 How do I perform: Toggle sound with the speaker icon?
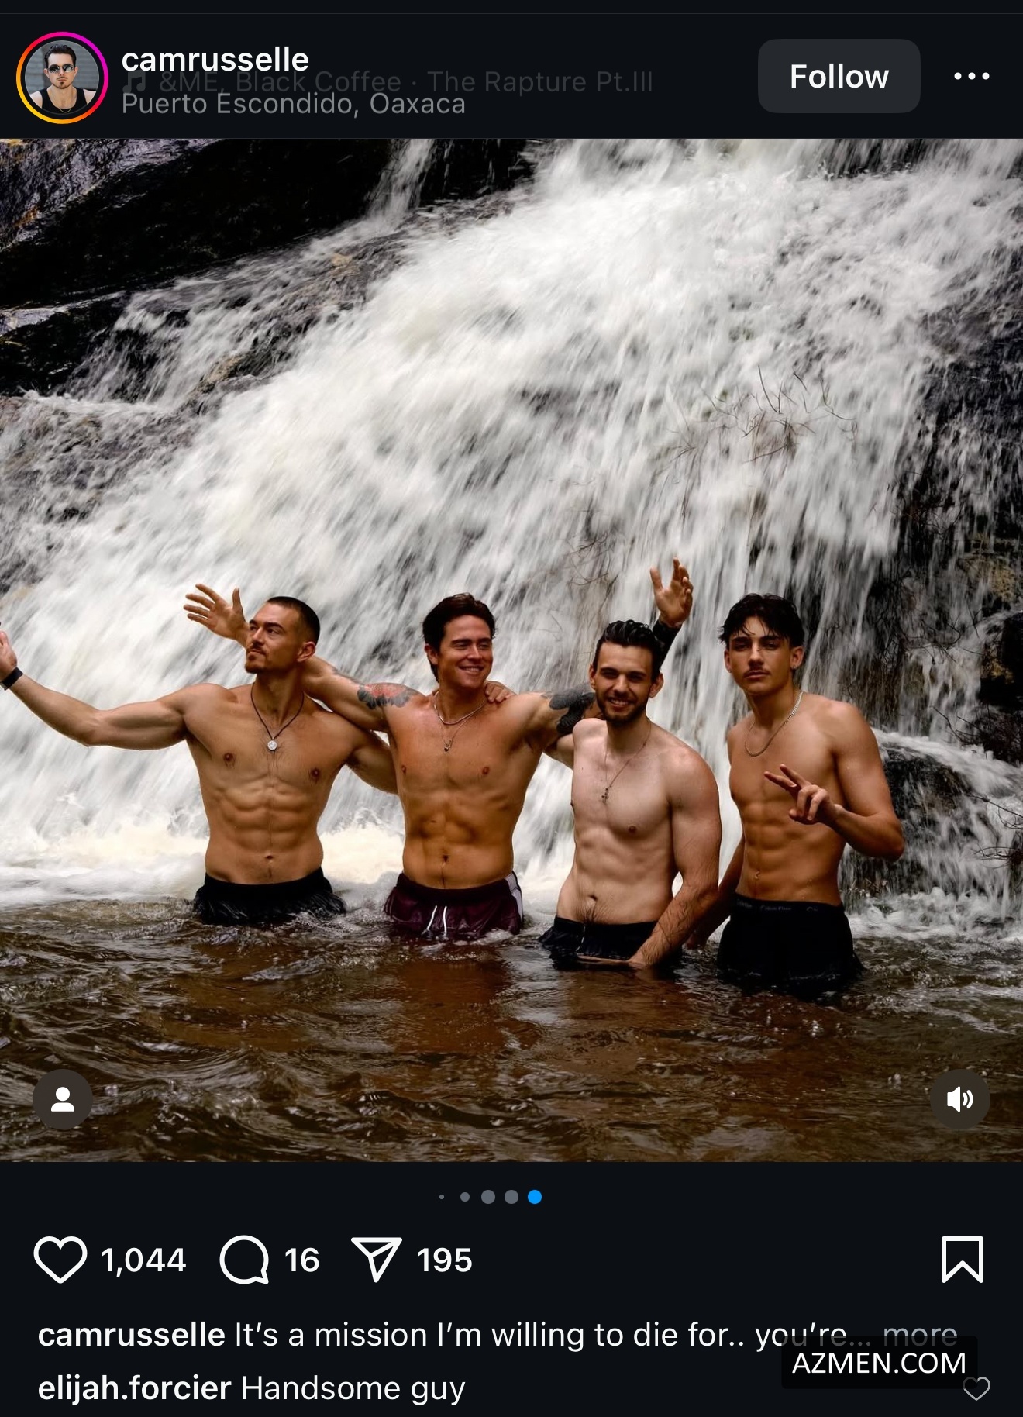point(959,1099)
